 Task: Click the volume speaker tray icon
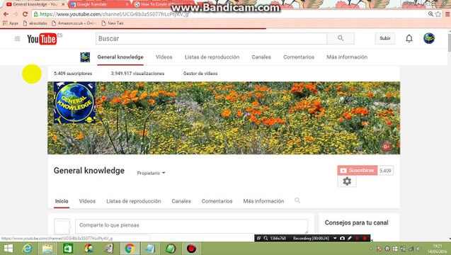(x=419, y=249)
